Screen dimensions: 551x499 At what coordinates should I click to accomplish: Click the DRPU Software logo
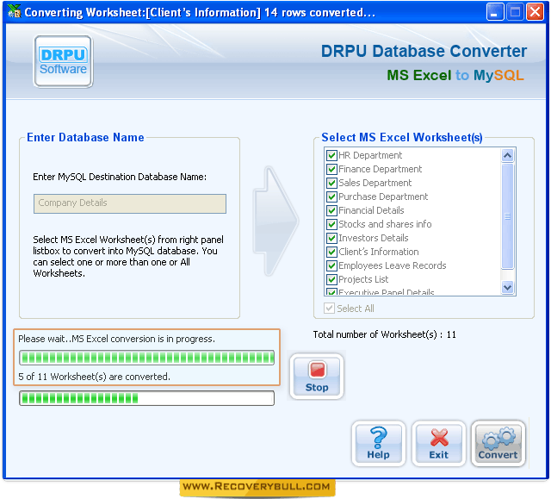pyautogui.click(x=63, y=61)
